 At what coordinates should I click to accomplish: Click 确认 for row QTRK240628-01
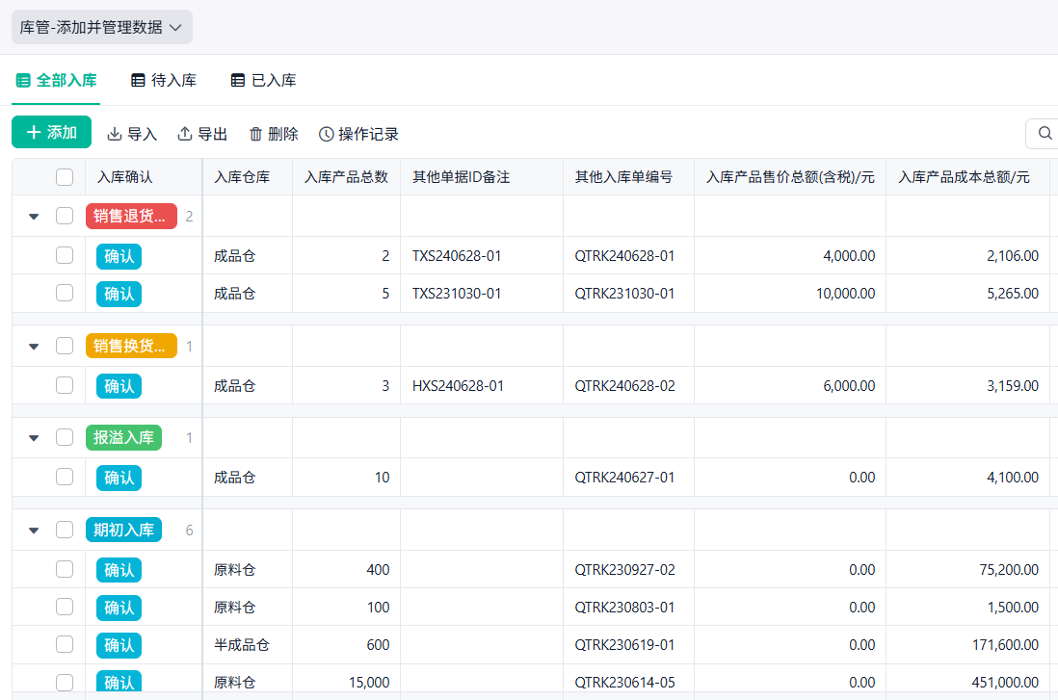(x=119, y=256)
